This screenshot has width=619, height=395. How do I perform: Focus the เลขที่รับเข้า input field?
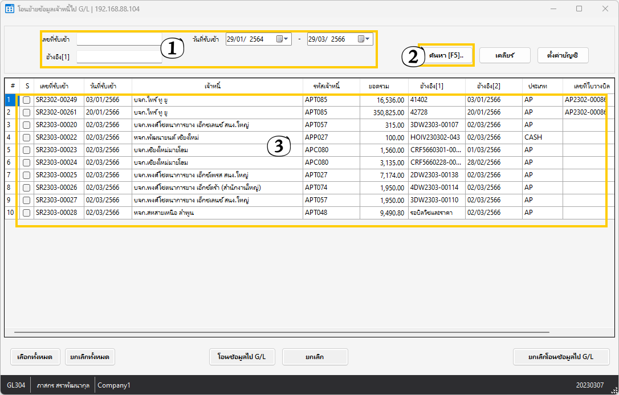[119, 39]
